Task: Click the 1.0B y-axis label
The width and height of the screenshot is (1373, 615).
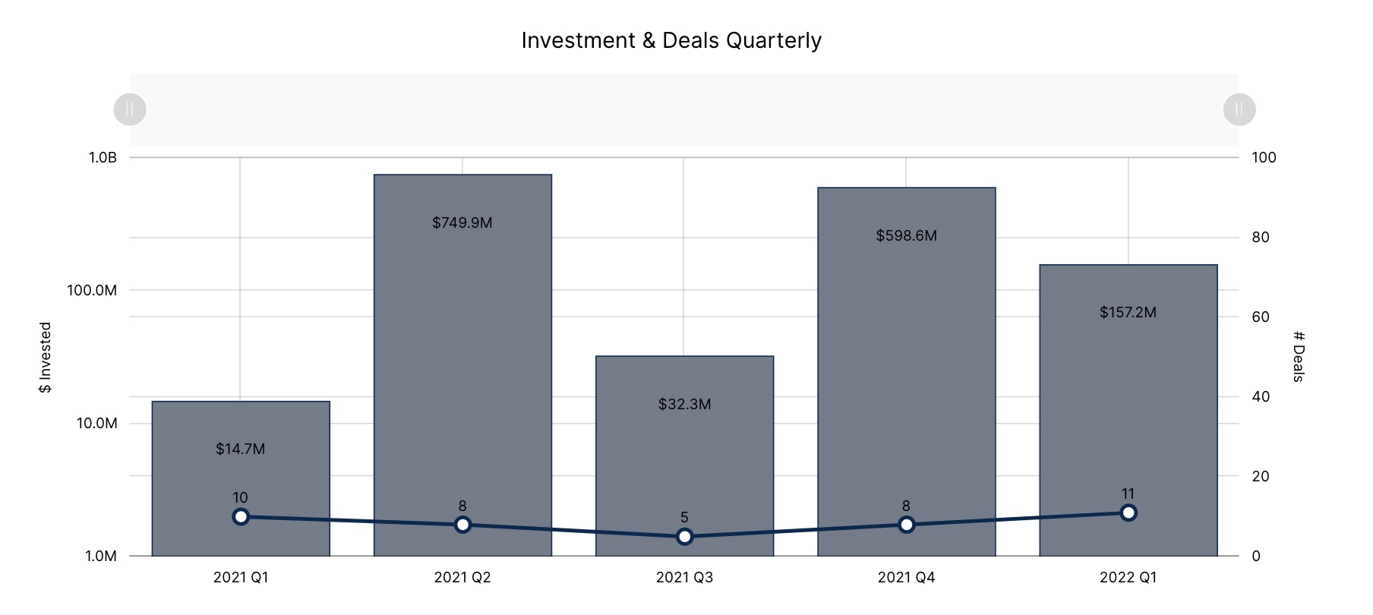Action: point(103,158)
